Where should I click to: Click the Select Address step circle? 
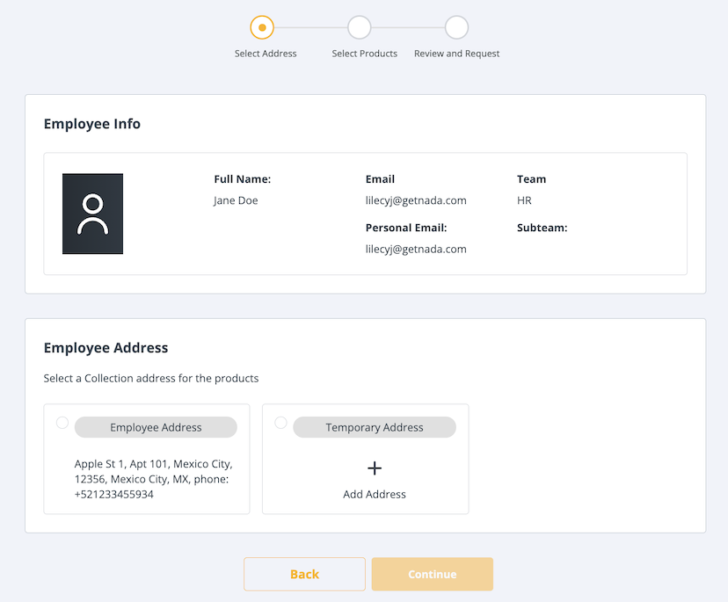(262, 27)
